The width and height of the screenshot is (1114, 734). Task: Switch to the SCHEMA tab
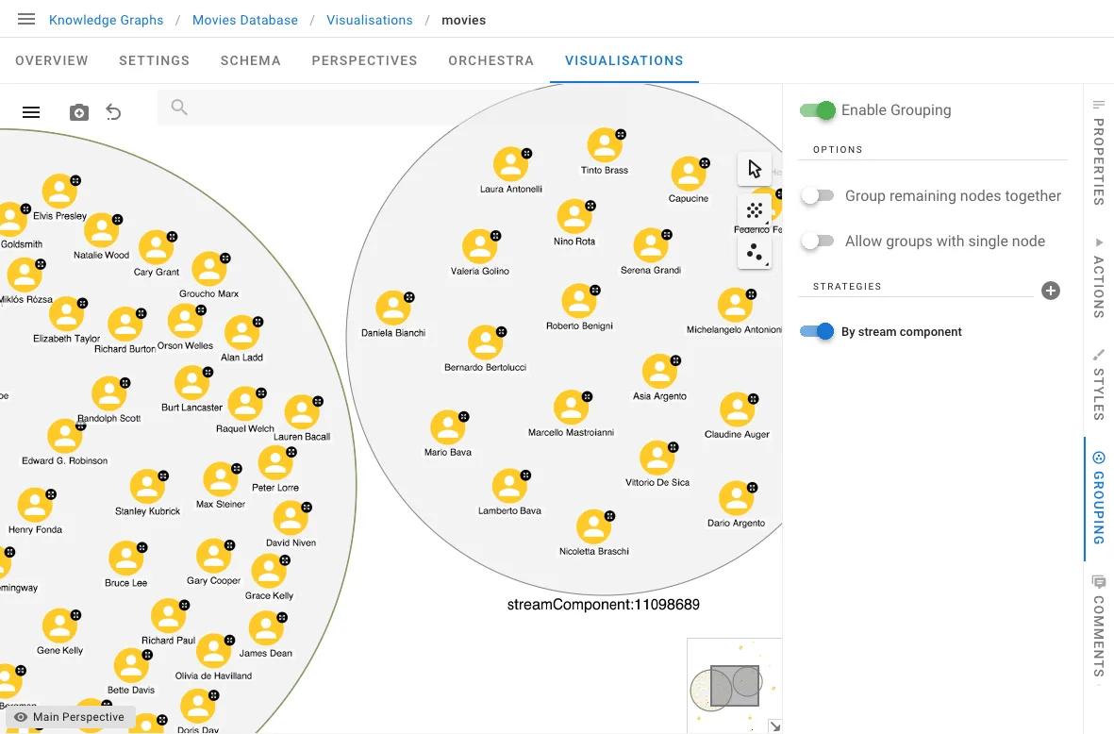click(250, 60)
